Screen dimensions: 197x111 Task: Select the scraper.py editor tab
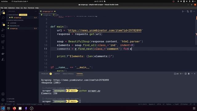coord(48,11)
